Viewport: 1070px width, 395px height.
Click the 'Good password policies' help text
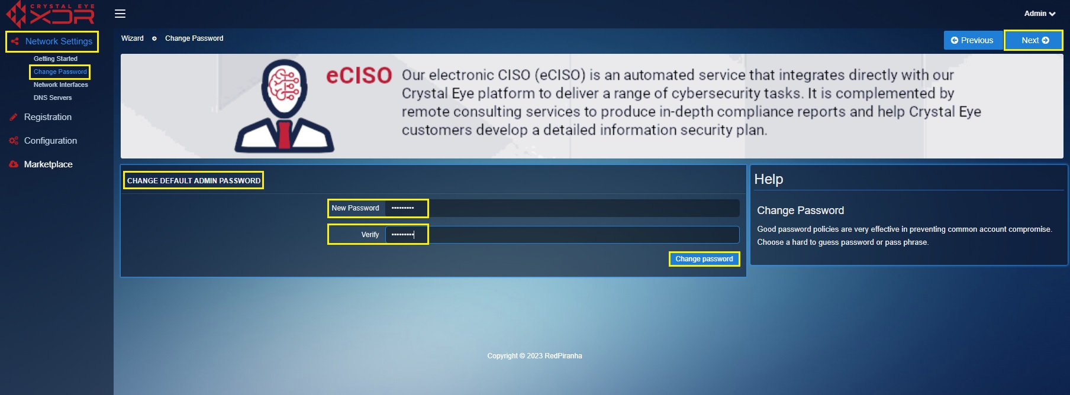coord(904,236)
